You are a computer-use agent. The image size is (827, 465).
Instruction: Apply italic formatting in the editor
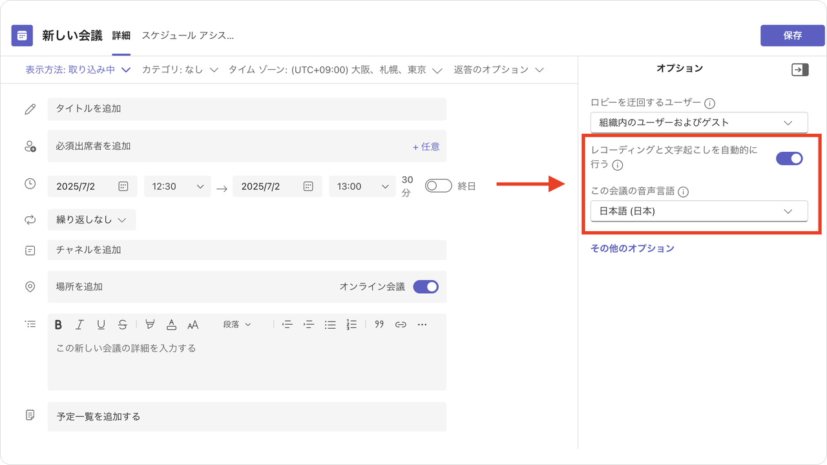(80, 325)
